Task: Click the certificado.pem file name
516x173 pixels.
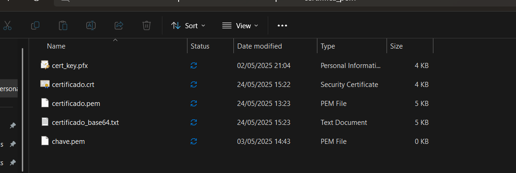Action: click(x=76, y=104)
